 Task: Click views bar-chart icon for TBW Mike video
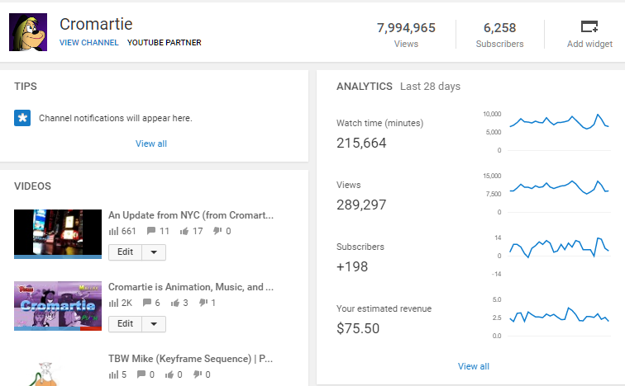113,374
